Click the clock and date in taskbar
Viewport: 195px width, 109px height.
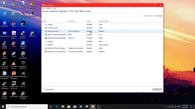point(185,107)
